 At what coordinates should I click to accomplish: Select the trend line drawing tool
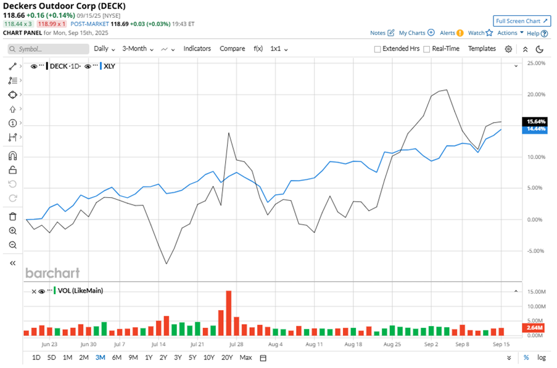point(12,67)
